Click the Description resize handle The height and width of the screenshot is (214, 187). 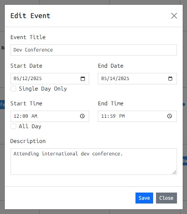click(x=175, y=173)
